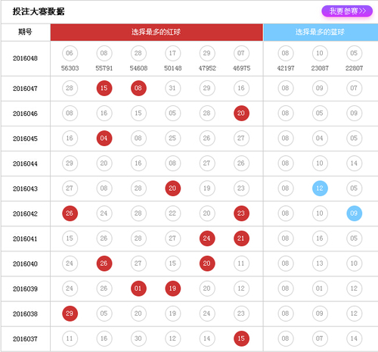
Task: Click the blue 选择最多的蓝球 header
Action: (x=320, y=32)
